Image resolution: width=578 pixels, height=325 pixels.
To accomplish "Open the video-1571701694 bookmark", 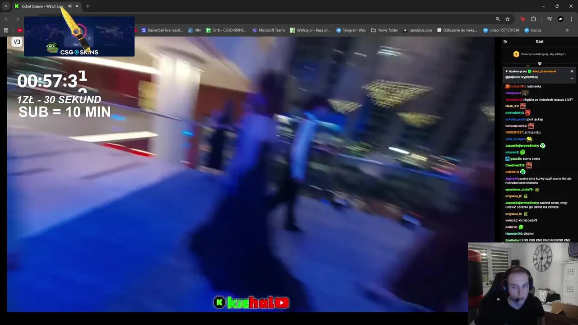I will (x=501, y=30).
